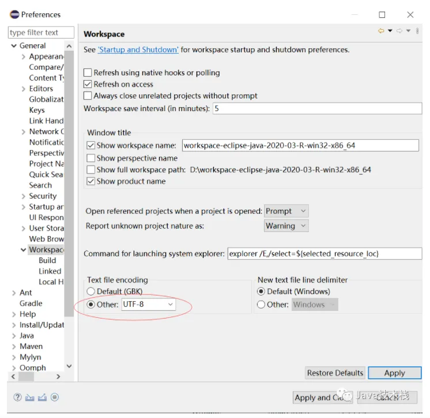Select Keys in preferences tree
This screenshot has width=430, height=418.
[37, 110]
